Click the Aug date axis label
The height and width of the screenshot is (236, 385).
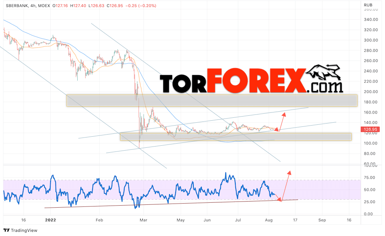[x=269, y=220]
